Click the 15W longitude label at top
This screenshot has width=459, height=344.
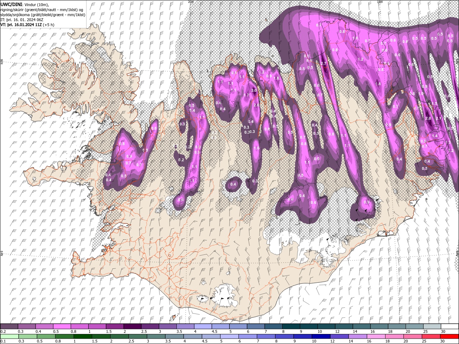pyautogui.click(x=380, y=2)
